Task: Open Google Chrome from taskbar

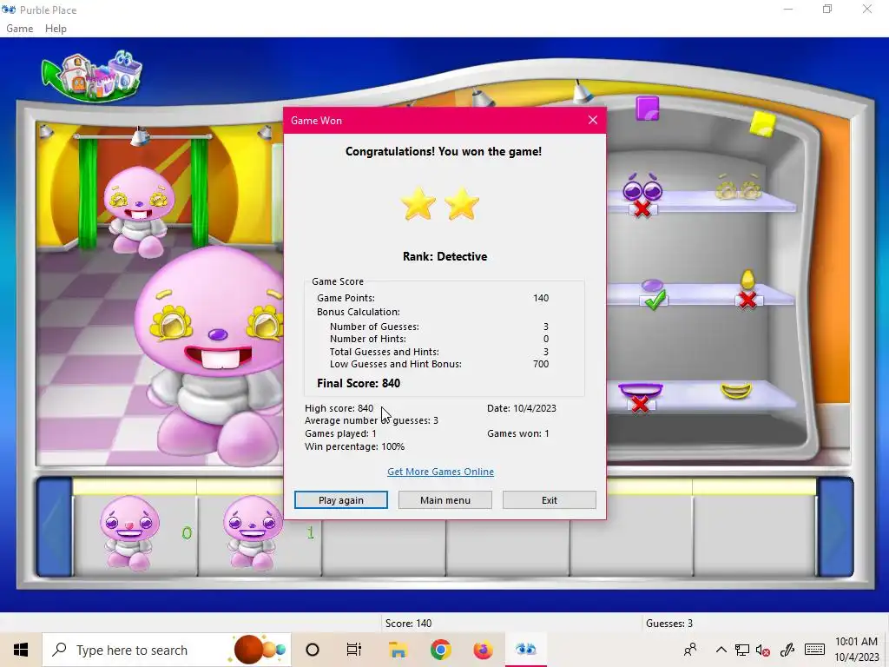Action: [440, 650]
